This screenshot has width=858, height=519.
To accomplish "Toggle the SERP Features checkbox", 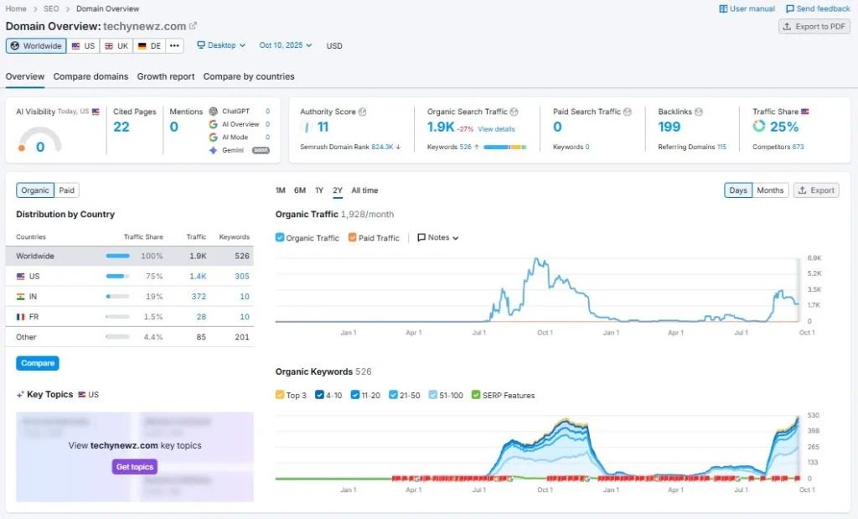I will pyautogui.click(x=476, y=395).
